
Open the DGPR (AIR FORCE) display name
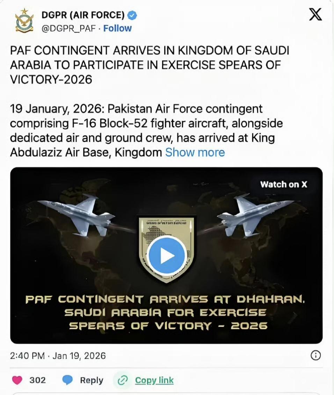[x=83, y=15]
